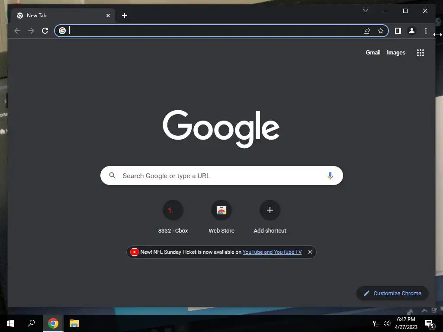Open the network status tray icon
The width and height of the screenshot is (443, 332).
click(x=377, y=323)
